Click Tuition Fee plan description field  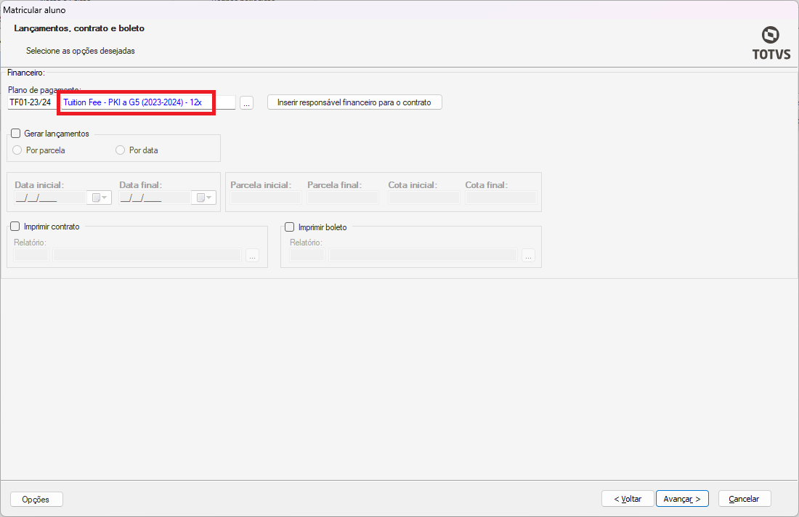(147, 102)
